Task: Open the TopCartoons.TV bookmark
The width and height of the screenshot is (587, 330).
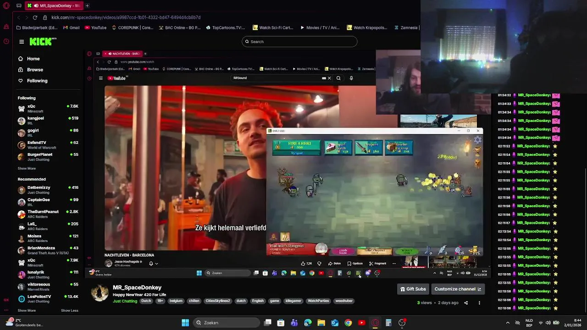Action: click(x=226, y=27)
